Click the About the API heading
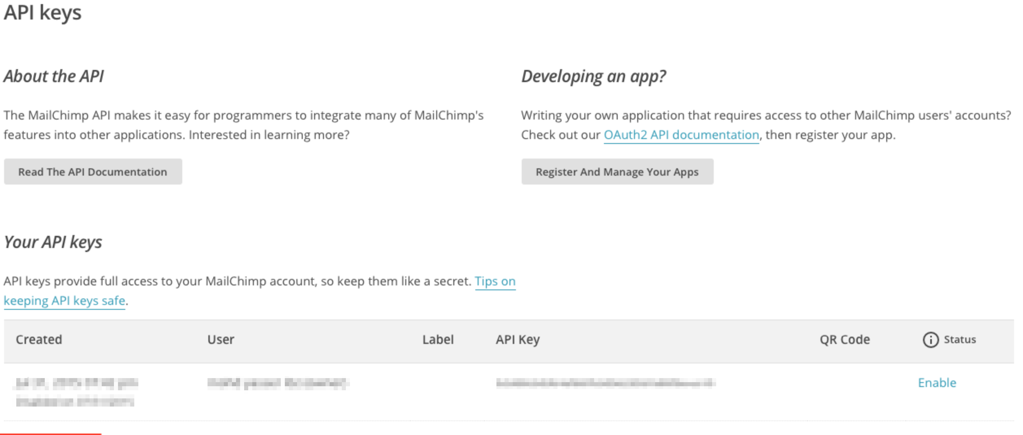This screenshot has height=435, width=1023. coord(54,76)
